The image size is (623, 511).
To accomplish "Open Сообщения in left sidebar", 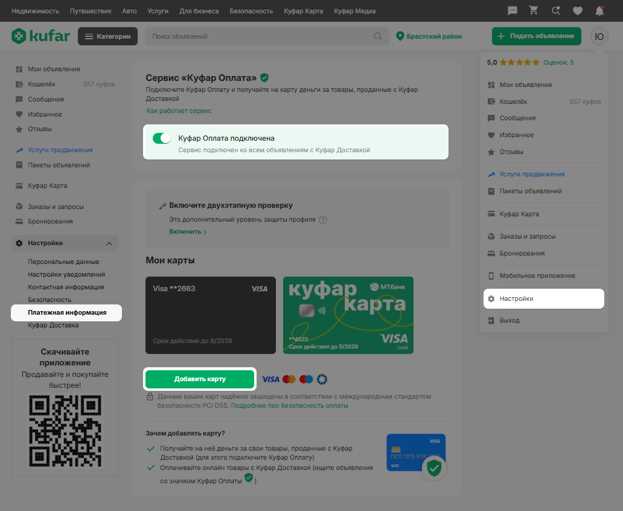I will tap(46, 99).
